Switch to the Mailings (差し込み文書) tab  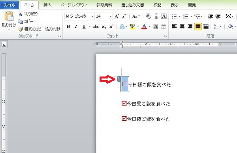coord(133,5)
